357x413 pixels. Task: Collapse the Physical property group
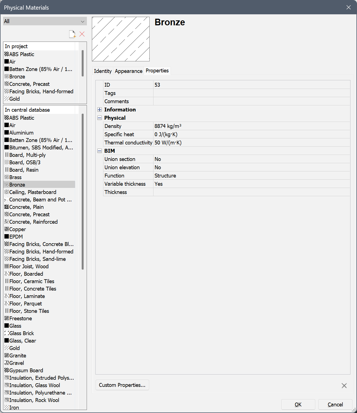pyautogui.click(x=100, y=118)
